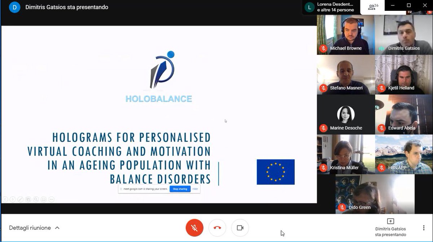Select Stefano Masneri's video tile
The width and height of the screenshot is (433, 242).
click(x=346, y=75)
